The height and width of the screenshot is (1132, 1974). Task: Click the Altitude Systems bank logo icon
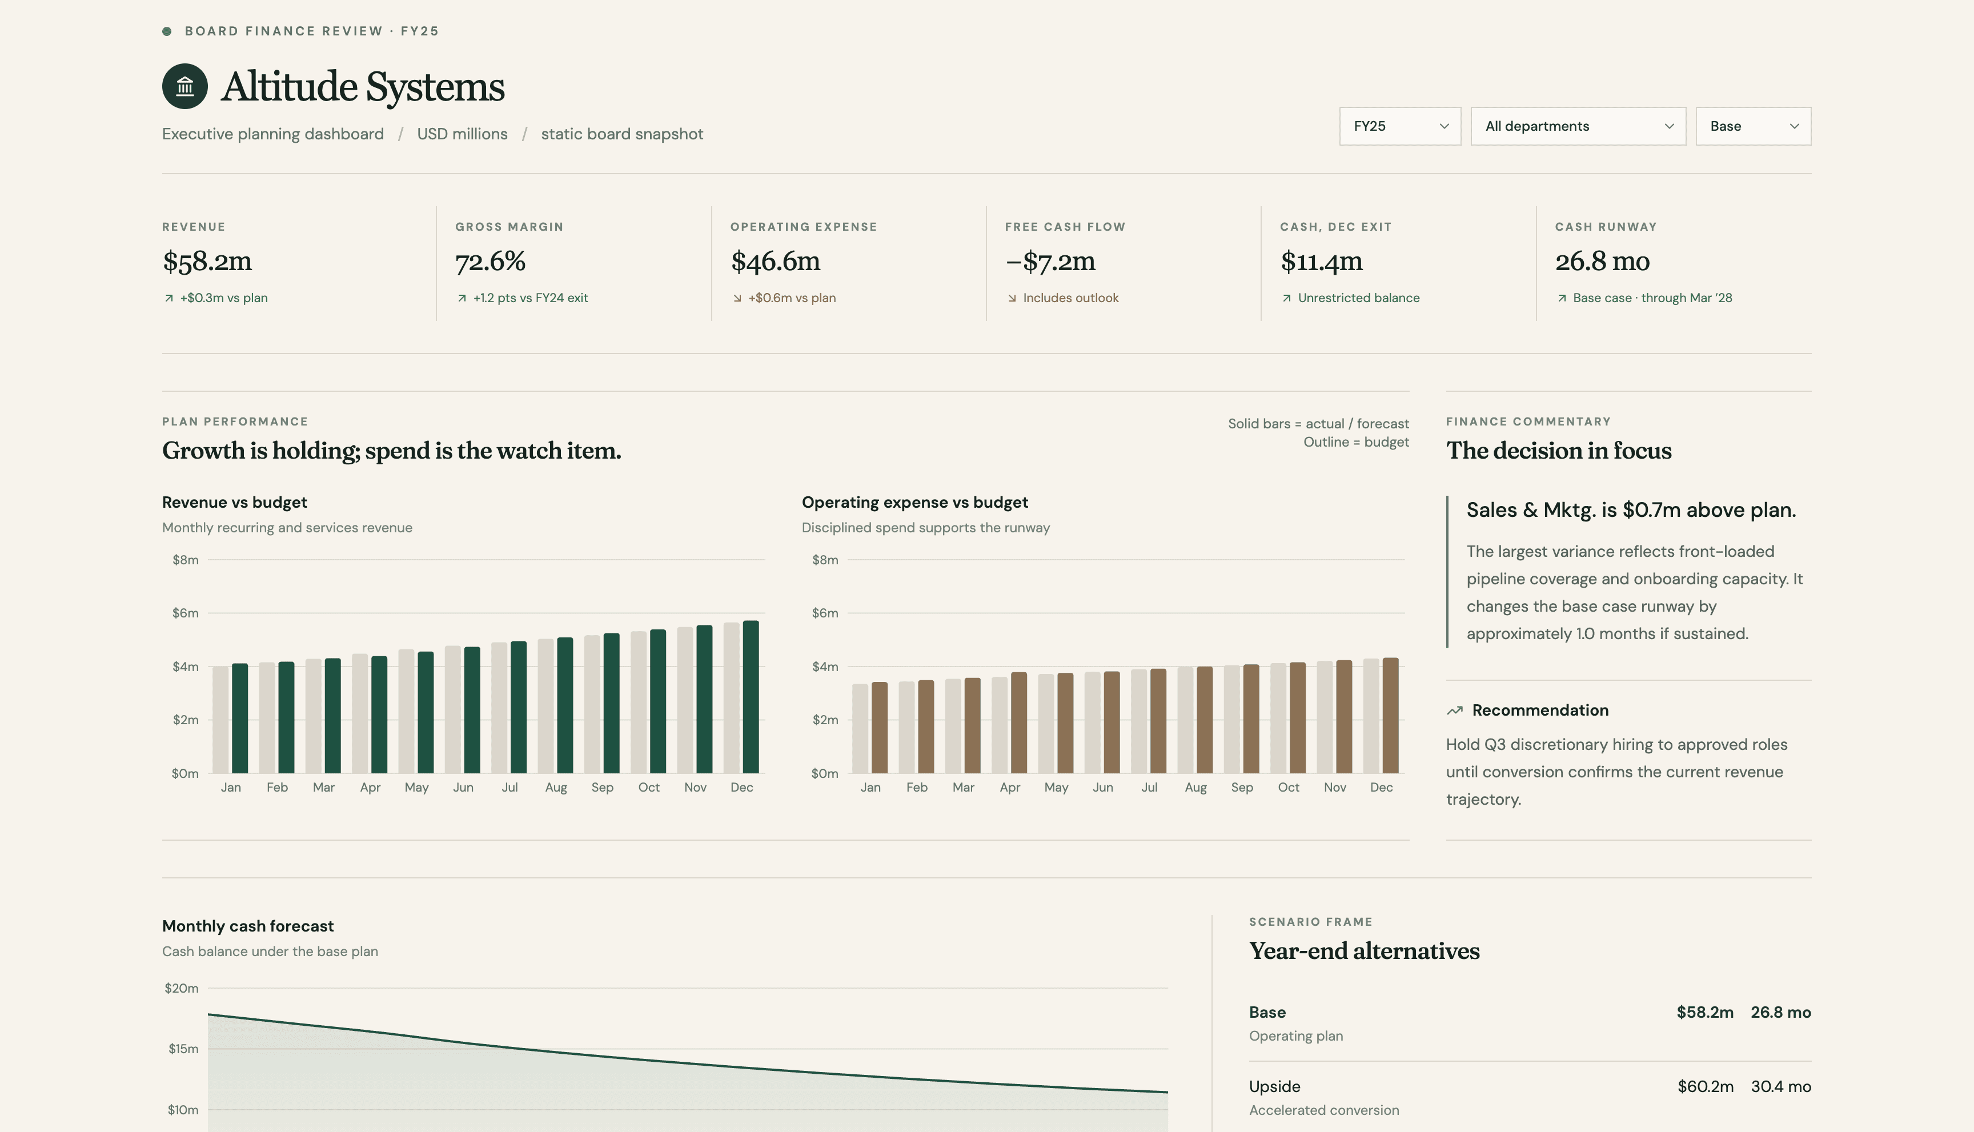tap(184, 86)
